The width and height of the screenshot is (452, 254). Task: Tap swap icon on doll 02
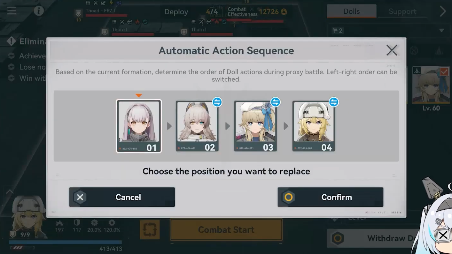[x=217, y=102]
